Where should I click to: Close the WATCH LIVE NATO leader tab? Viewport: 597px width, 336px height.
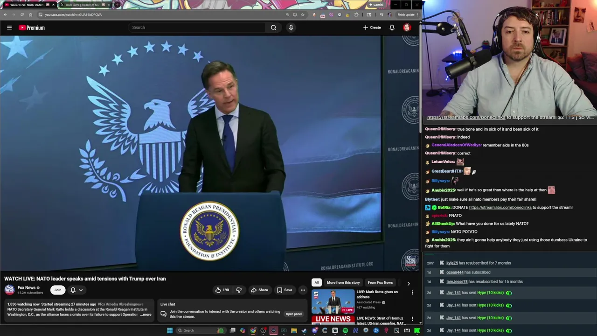pyautogui.click(x=53, y=5)
